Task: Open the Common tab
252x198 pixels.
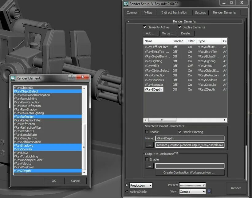Action: (132, 13)
